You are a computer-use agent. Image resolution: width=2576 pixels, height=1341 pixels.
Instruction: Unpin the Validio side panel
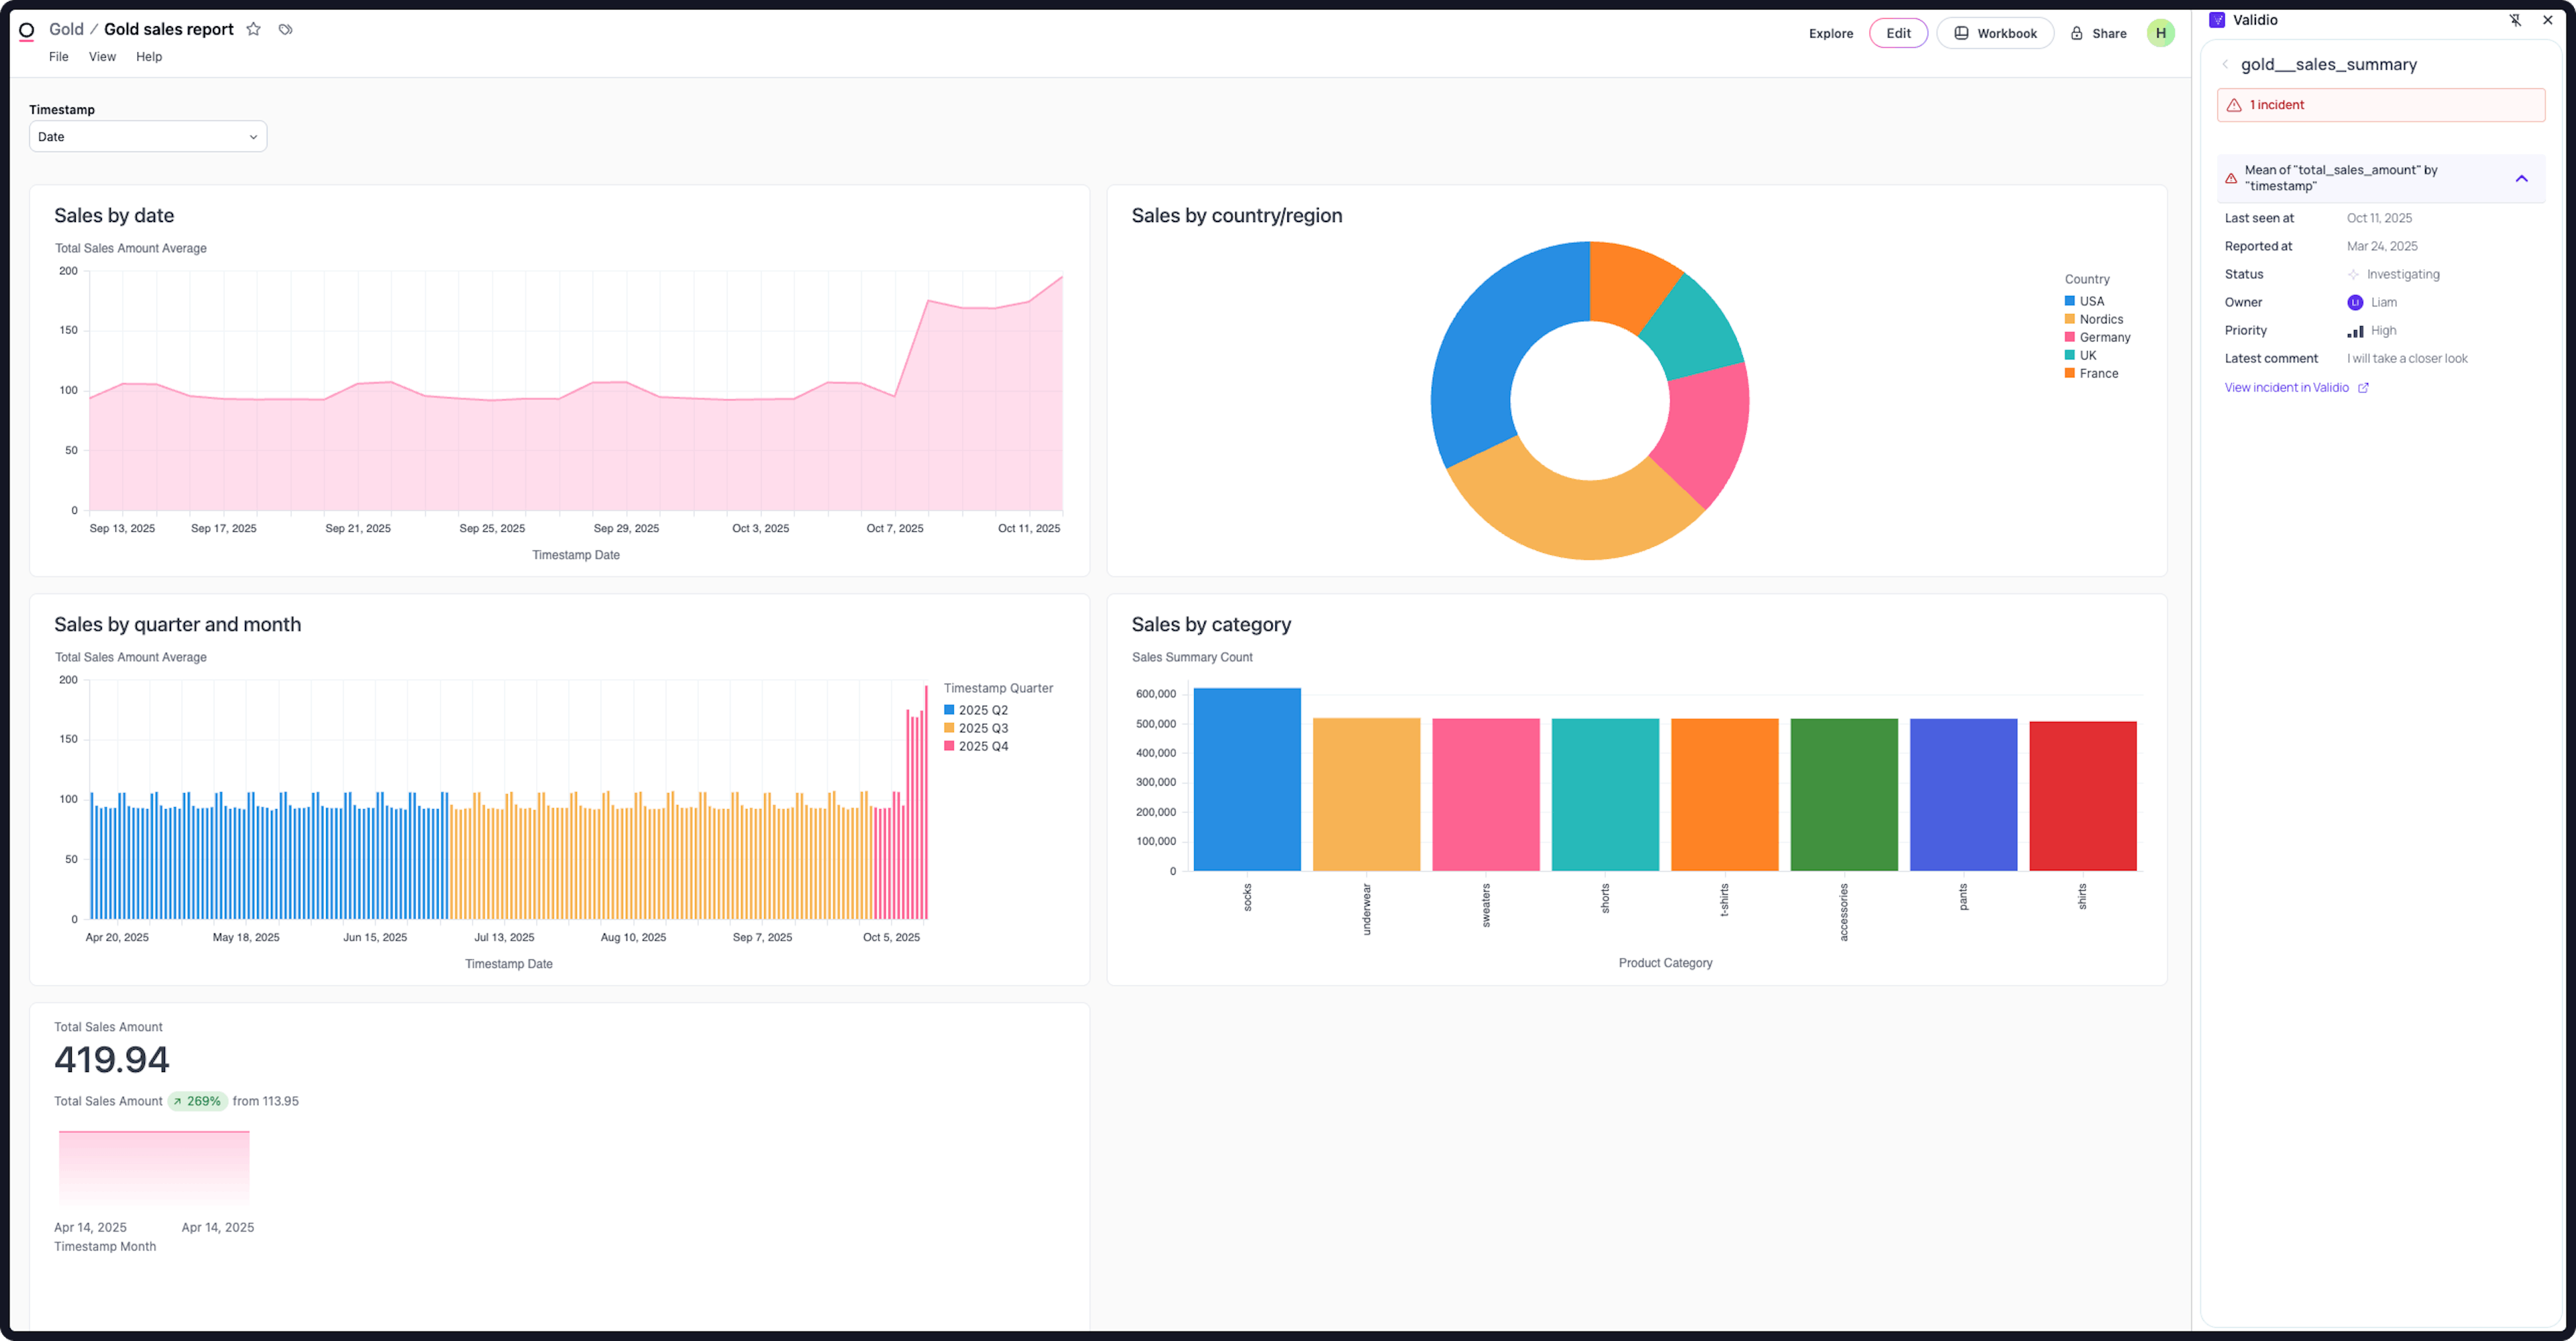click(x=2515, y=20)
